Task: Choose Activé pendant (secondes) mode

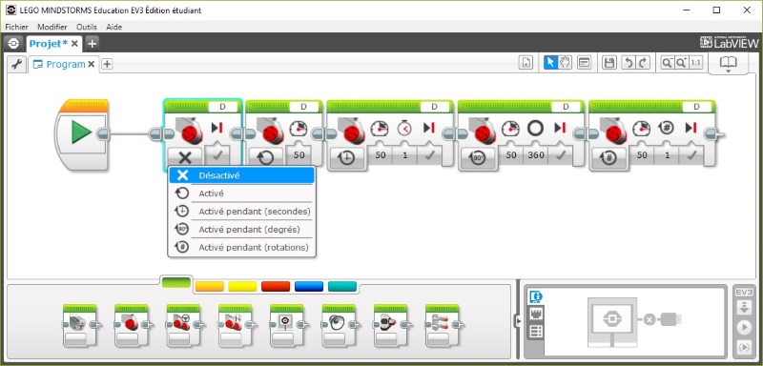Action: pos(241,212)
